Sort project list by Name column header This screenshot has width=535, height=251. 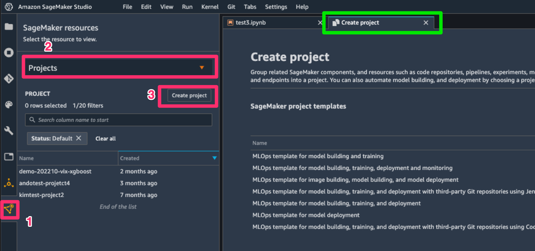click(x=68, y=158)
